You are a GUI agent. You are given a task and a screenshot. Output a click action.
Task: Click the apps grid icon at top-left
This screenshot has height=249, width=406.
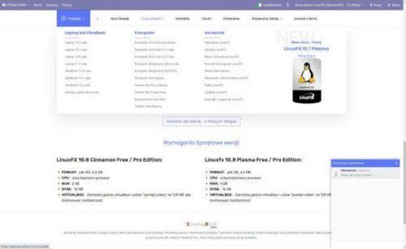coord(4,5)
